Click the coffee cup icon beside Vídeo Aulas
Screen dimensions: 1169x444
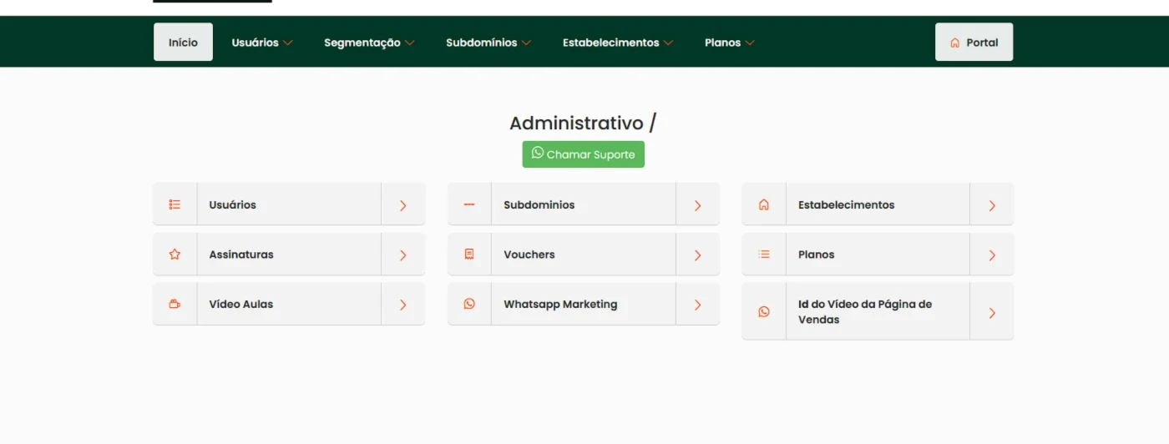175,305
